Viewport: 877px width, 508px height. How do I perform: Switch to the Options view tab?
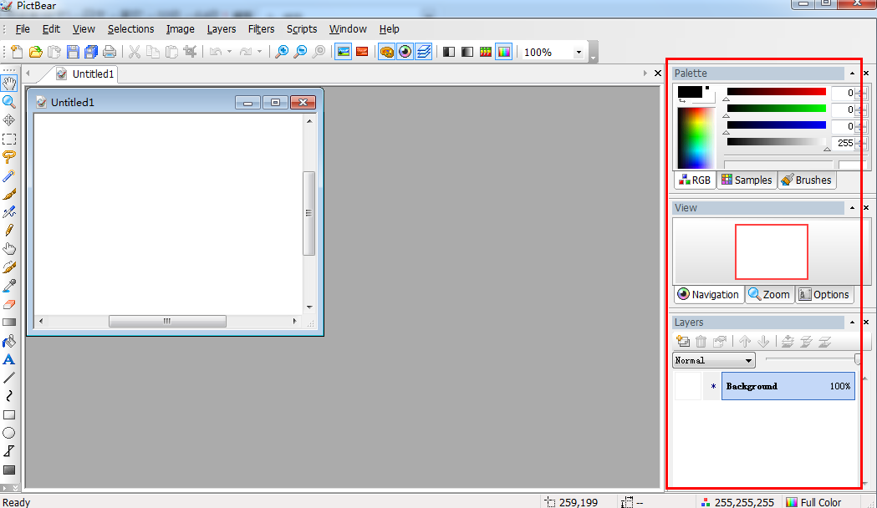[824, 294]
